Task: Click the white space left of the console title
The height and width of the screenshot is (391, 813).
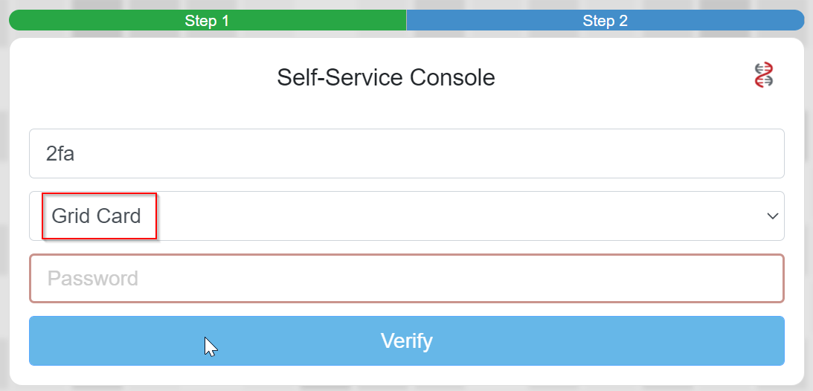Action: tap(149, 77)
